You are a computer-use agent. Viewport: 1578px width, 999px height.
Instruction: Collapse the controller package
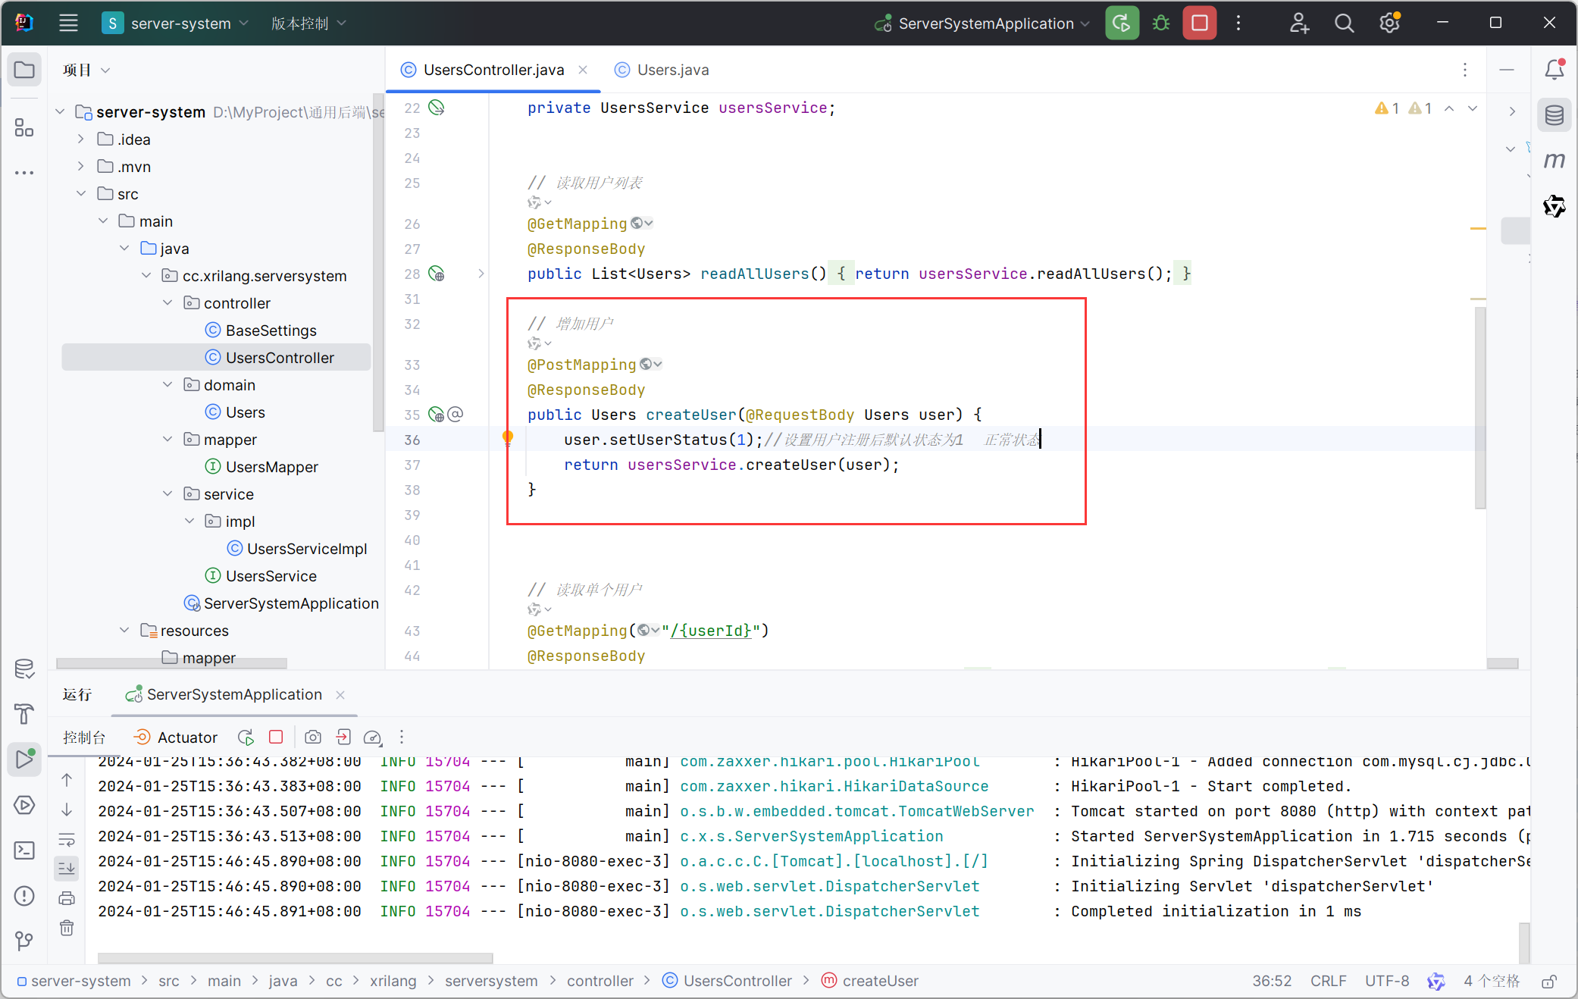168,302
